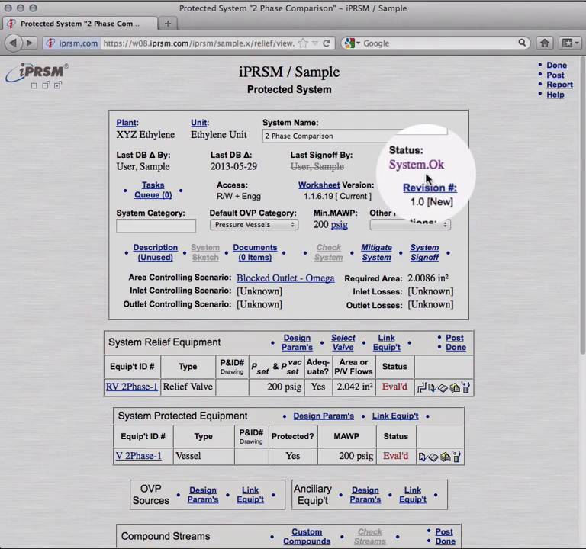Open Link Equip't for Ancillary Equip't
The width and height of the screenshot is (586, 549).
413,495
